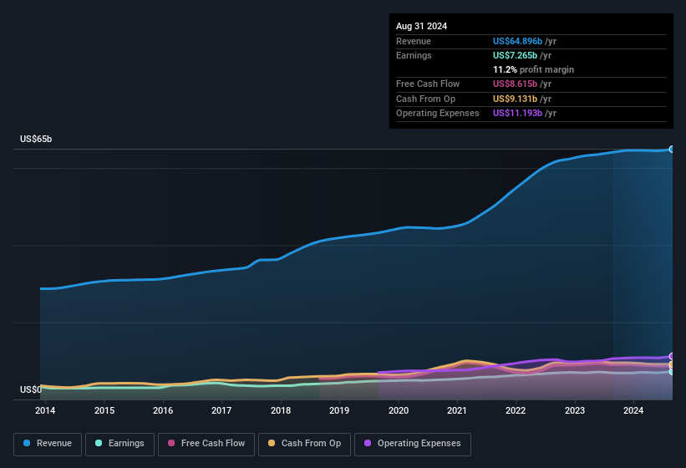Screen dimensions: 686x468
Task: Click the US$9.131b cash from op value
Action: click(515, 99)
